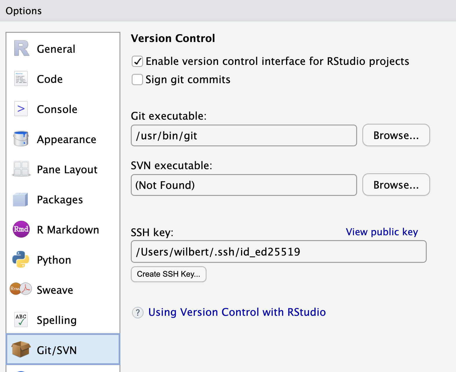Click the Packages box icon
456x372 pixels.
[x=21, y=199]
